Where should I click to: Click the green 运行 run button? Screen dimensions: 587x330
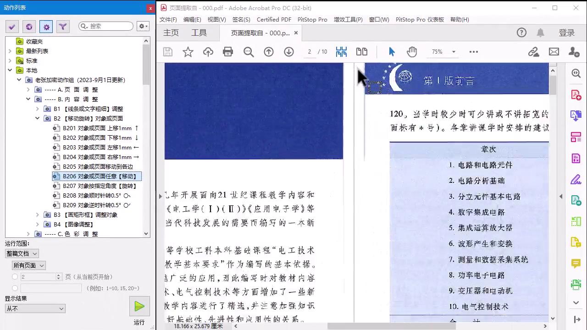(x=139, y=306)
